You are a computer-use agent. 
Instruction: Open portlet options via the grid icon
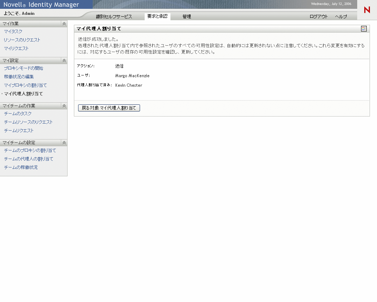click(364, 29)
